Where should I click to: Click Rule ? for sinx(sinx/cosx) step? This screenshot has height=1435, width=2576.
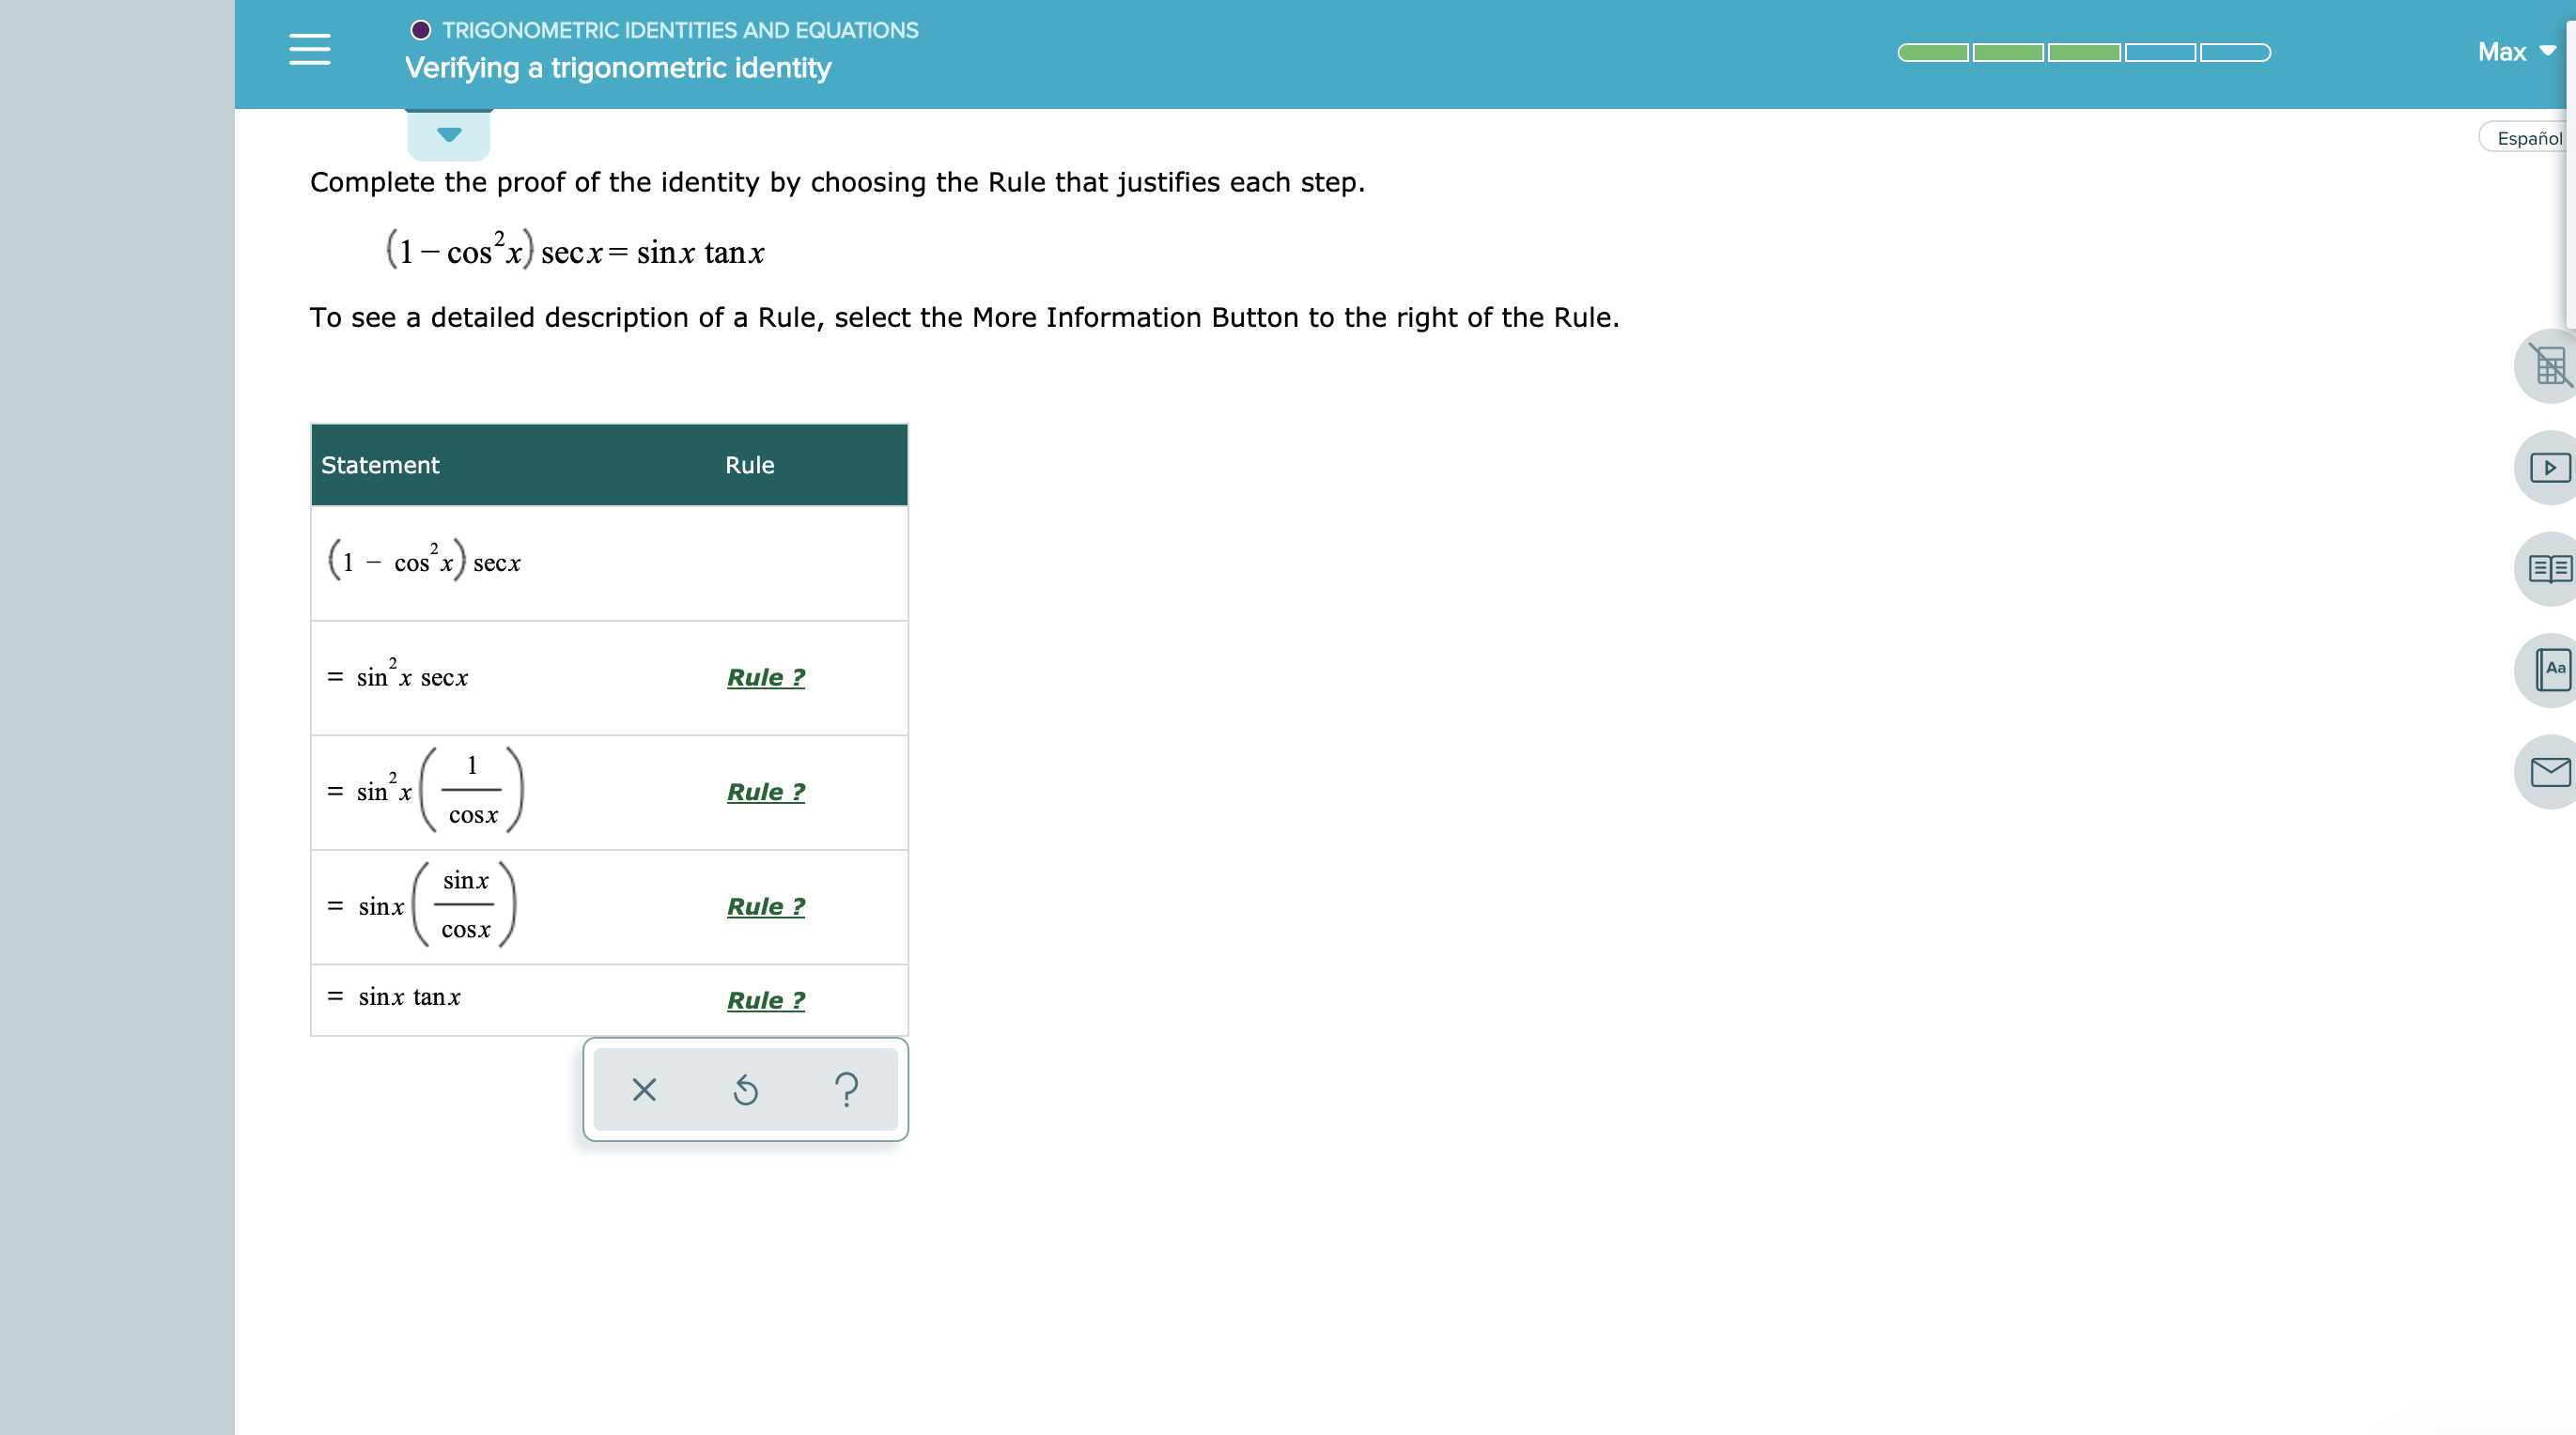(x=765, y=903)
